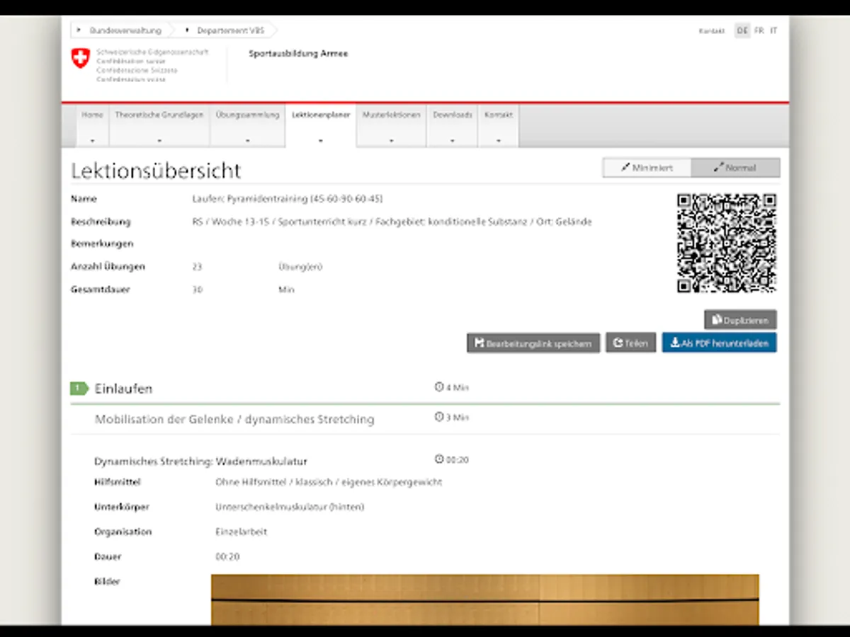Click the clock icon next to 00:20
Screen dimensions: 850x637
click(439, 459)
